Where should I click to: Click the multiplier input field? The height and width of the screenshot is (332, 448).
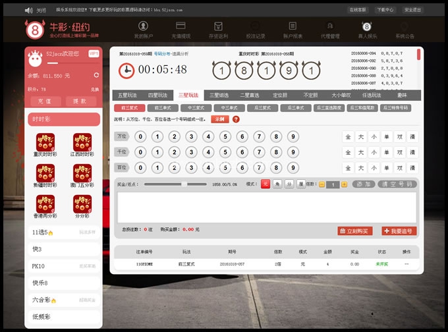point(333,185)
